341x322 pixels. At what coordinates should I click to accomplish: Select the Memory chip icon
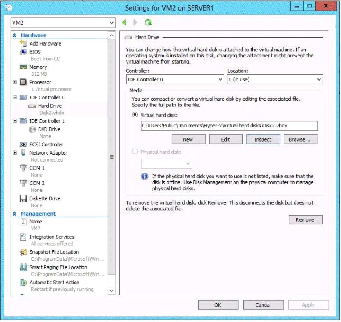tap(23, 67)
